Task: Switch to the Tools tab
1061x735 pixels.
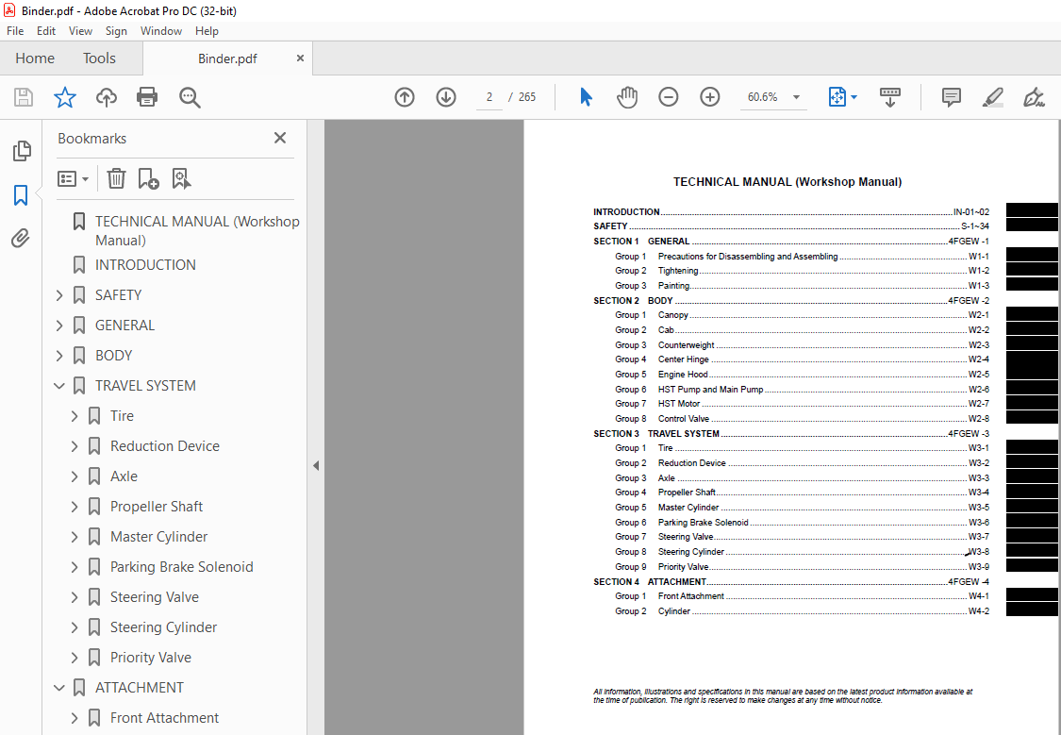Action: coord(99,58)
